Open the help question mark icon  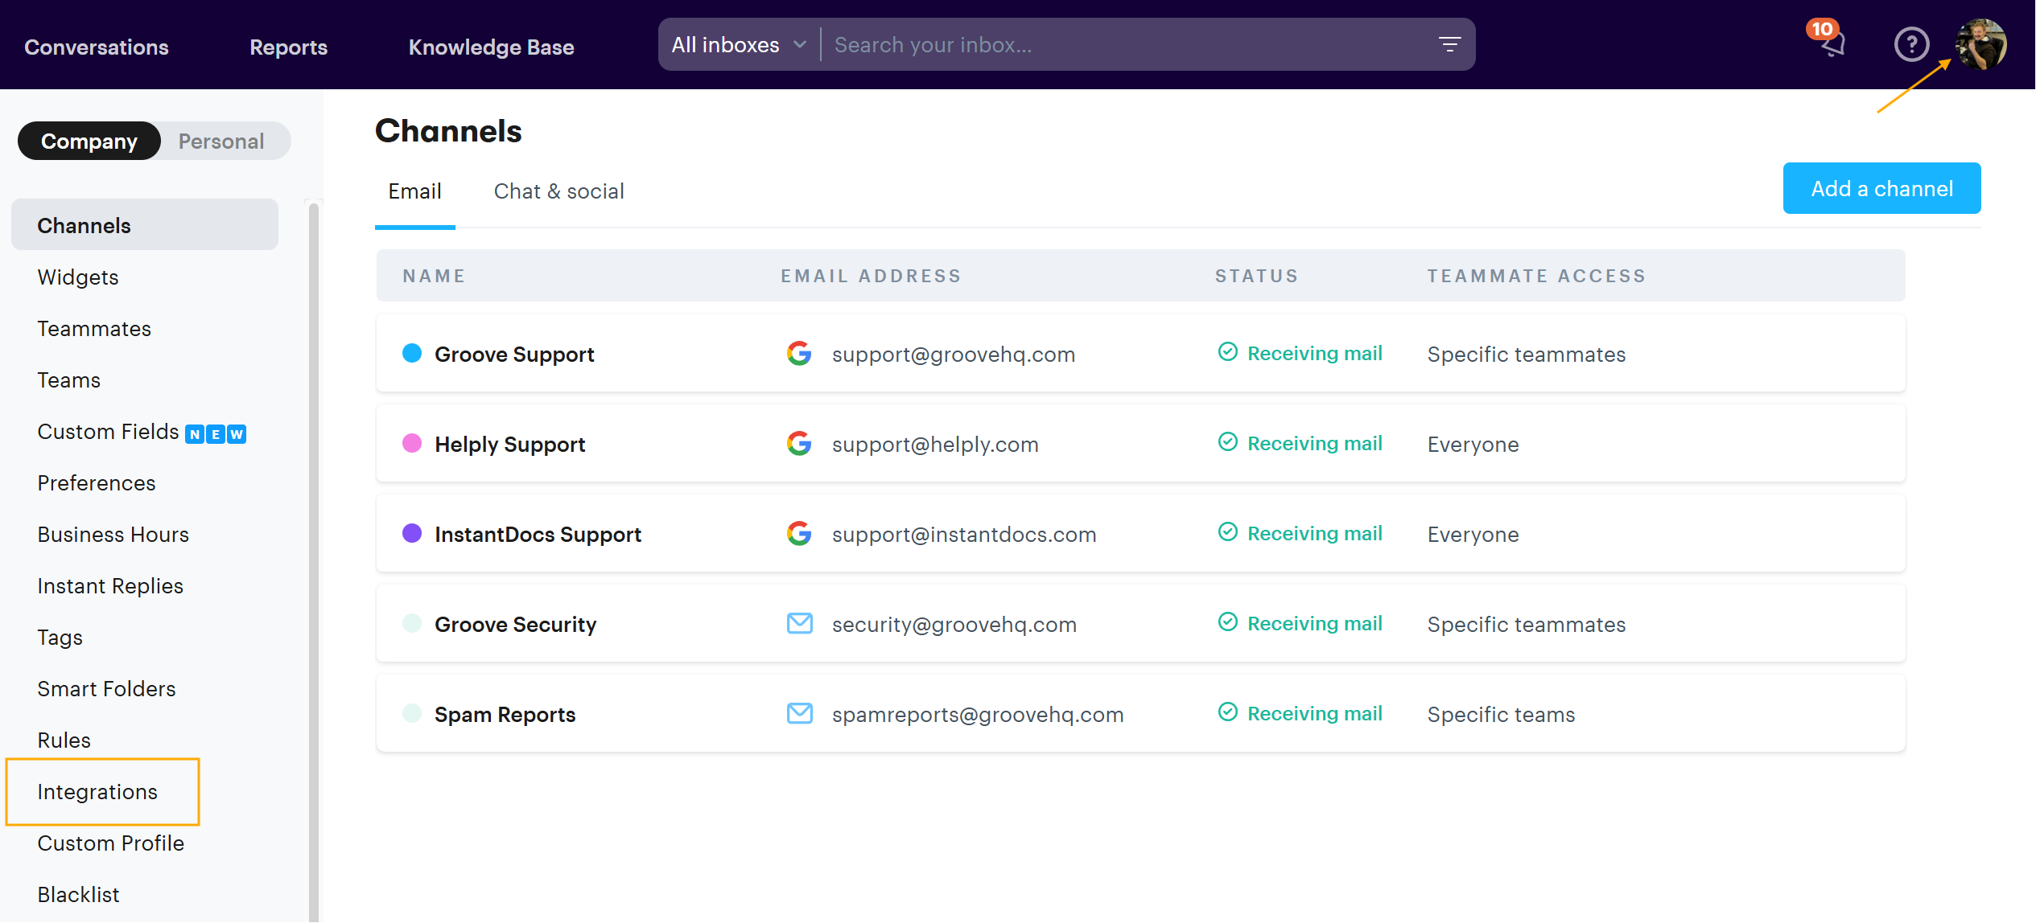(1911, 44)
